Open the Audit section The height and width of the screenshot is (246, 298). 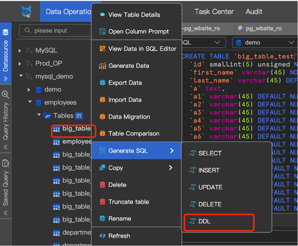point(254,11)
